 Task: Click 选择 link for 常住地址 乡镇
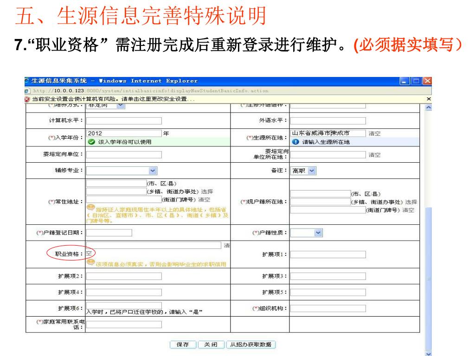pyautogui.click(x=207, y=191)
